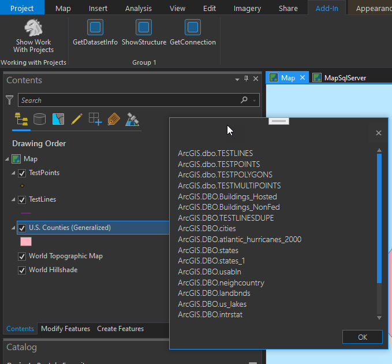Click the Show Work With Projects Godzilla icon

33,27
